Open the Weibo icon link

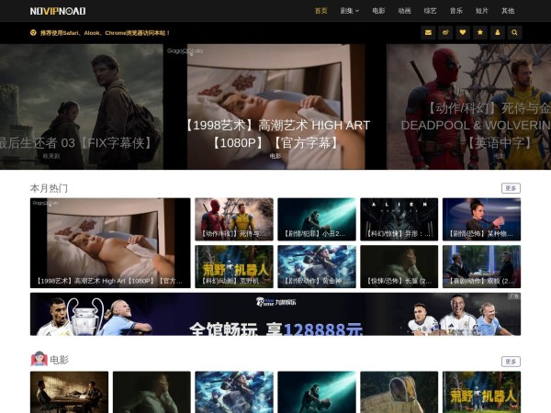tap(445, 32)
